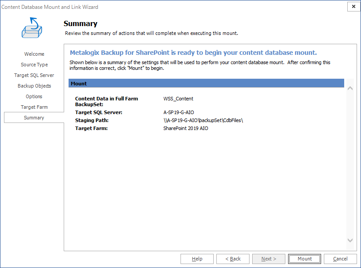Close the Content Database Mount wizard window

point(353,7)
